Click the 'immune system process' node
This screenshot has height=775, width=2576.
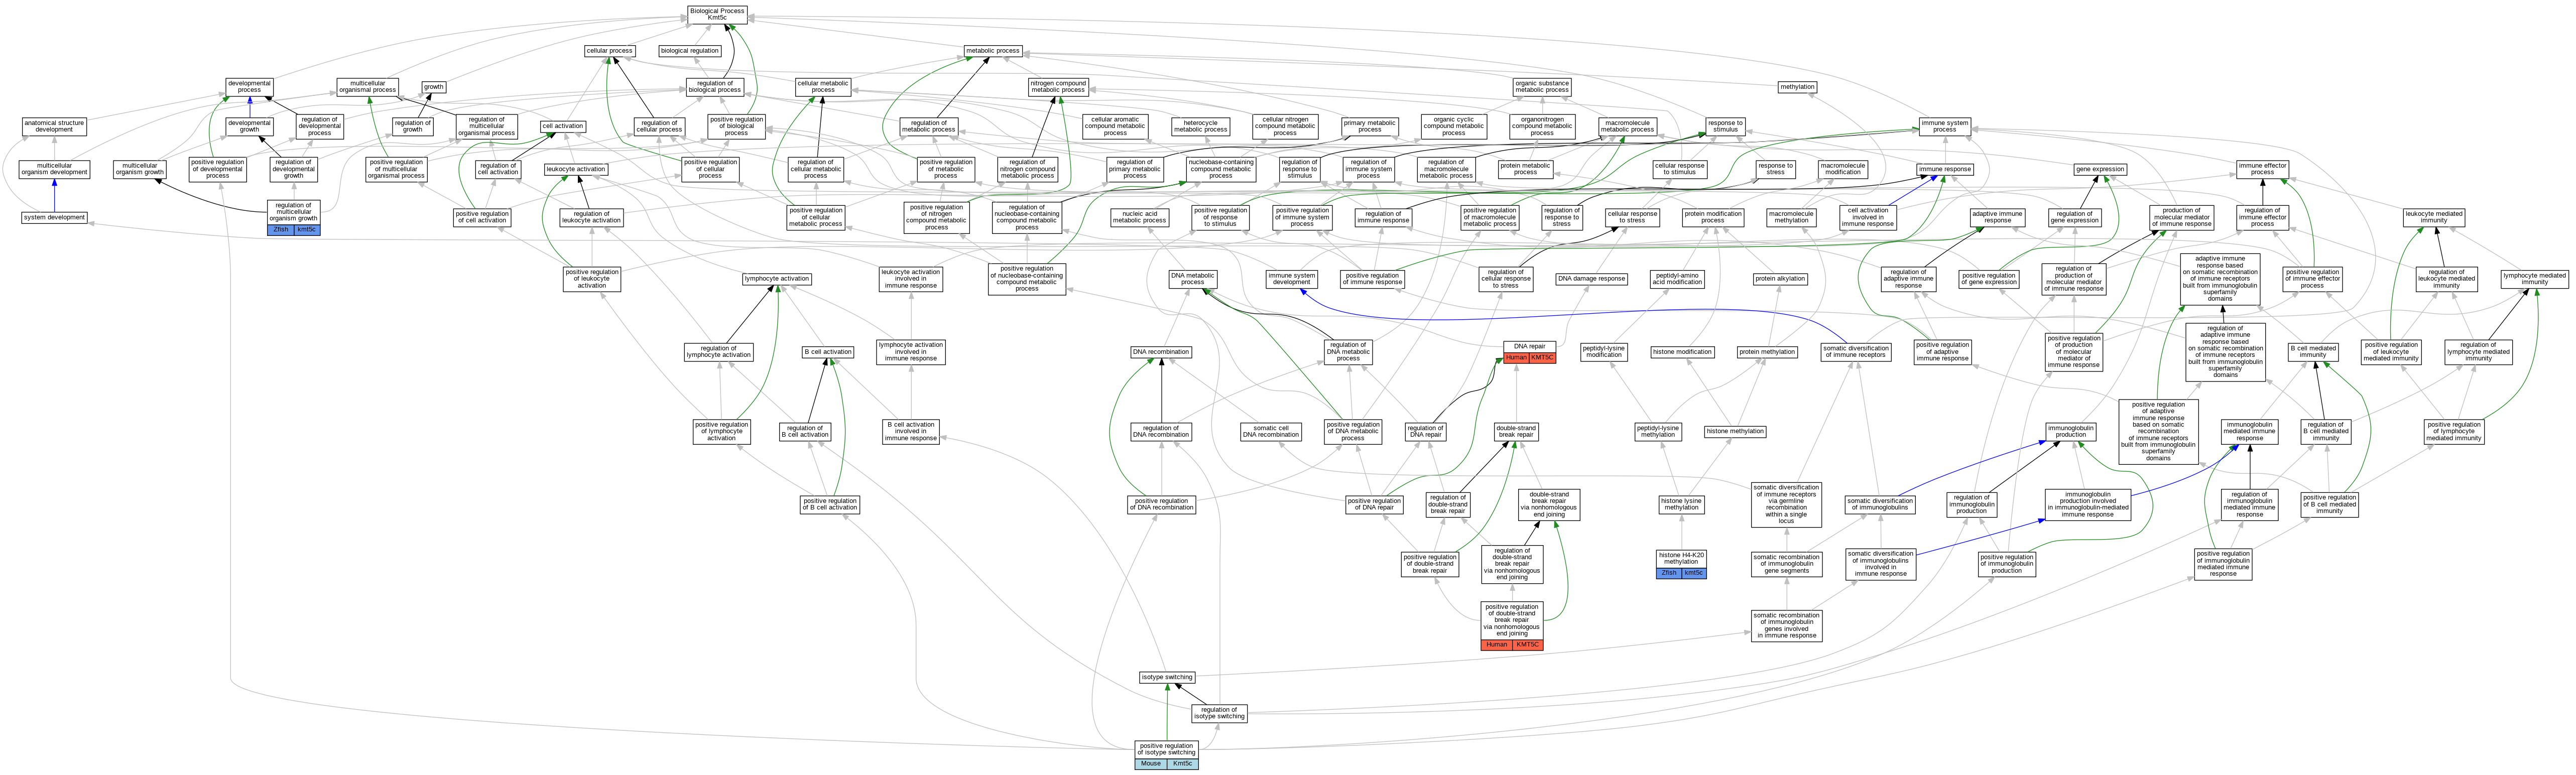click(x=1944, y=126)
